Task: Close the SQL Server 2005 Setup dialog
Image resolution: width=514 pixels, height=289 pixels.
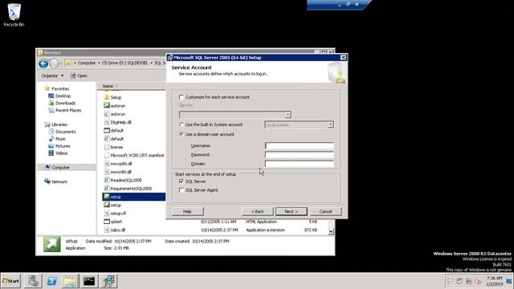Action: point(343,57)
